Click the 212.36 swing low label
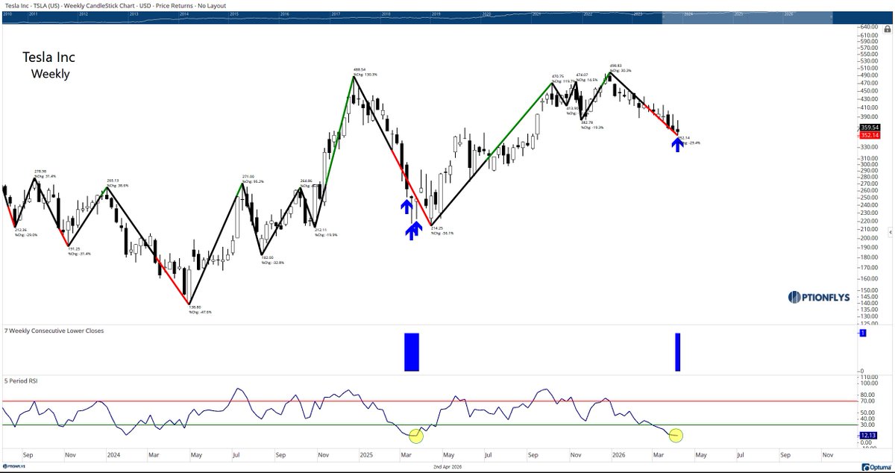 click(19, 230)
